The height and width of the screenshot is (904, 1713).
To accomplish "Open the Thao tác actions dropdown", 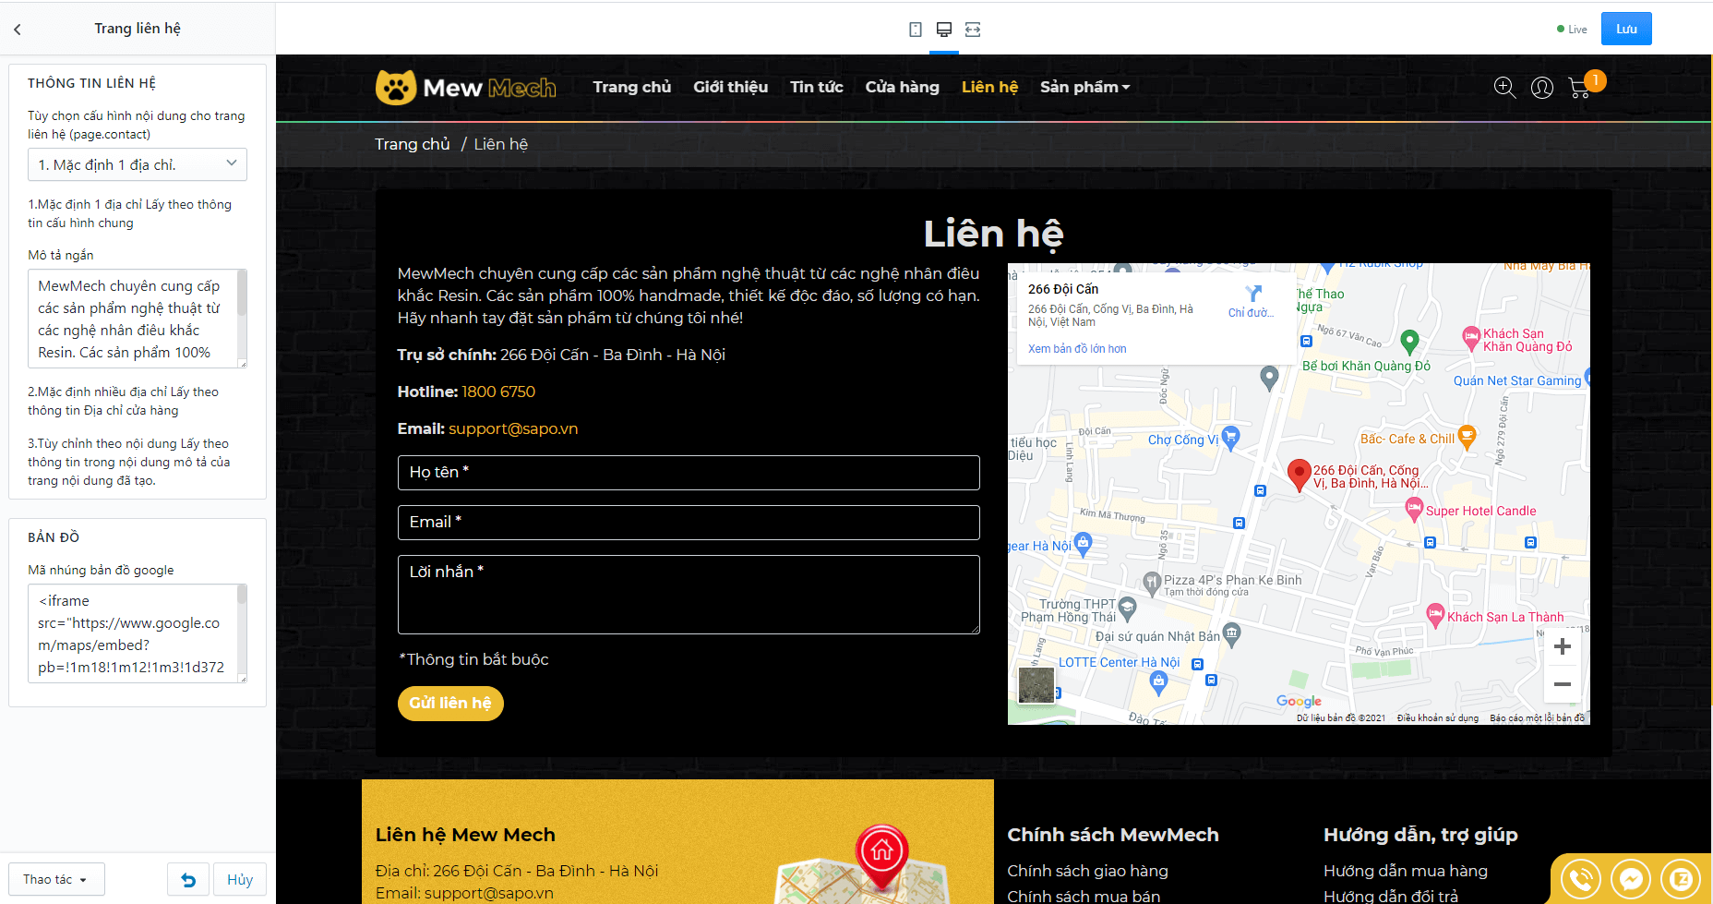I will [56, 879].
